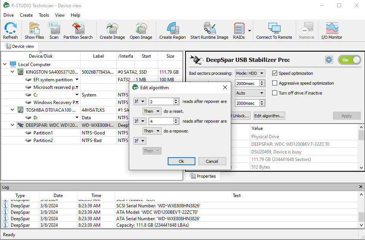
Task: Click the EFI system partition icon
Action: [x=28, y=79]
